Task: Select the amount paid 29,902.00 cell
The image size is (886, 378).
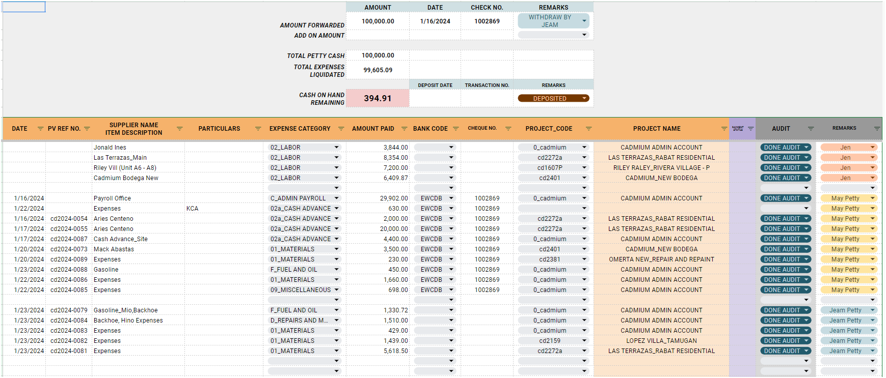Action: coord(378,198)
